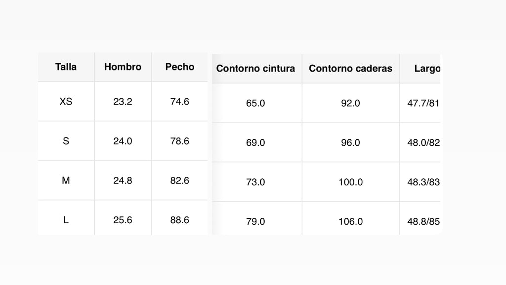
Task: Select the 48.3/83 length cell
Action: pyautogui.click(x=423, y=182)
